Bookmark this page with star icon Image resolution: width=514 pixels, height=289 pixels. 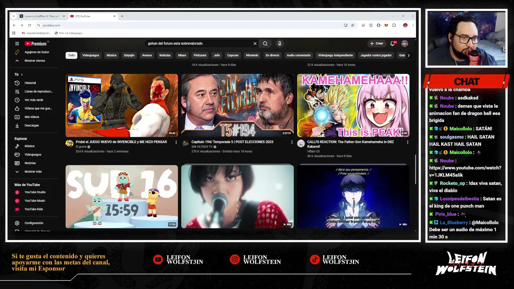point(353,25)
